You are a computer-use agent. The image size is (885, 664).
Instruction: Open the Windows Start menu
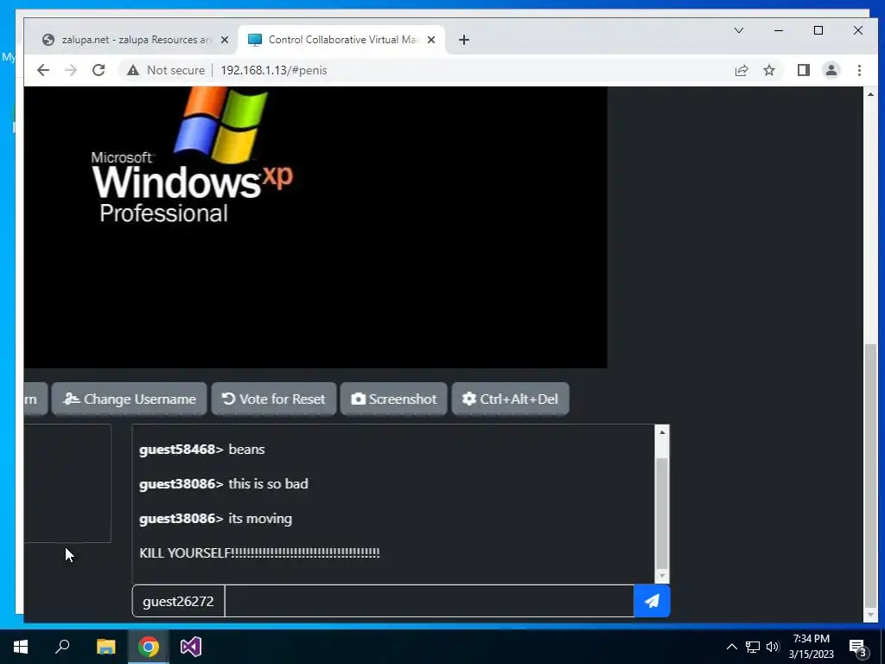[21, 647]
